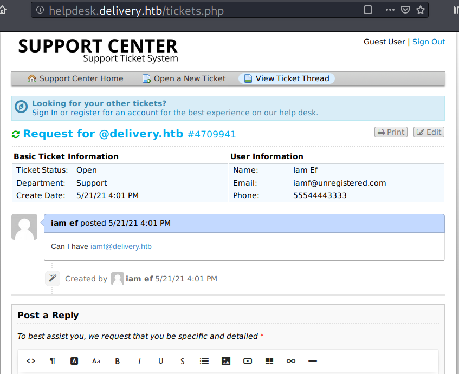Toggle italic formatting in reply editor
This screenshot has height=374, width=459.
pyautogui.click(x=139, y=361)
